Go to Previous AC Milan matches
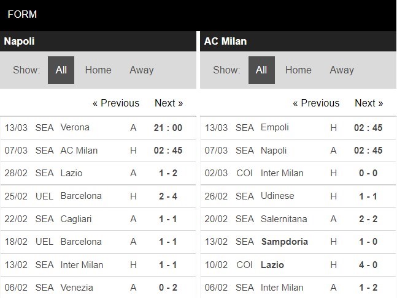This screenshot has width=397, height=298. tap(316, 103)
